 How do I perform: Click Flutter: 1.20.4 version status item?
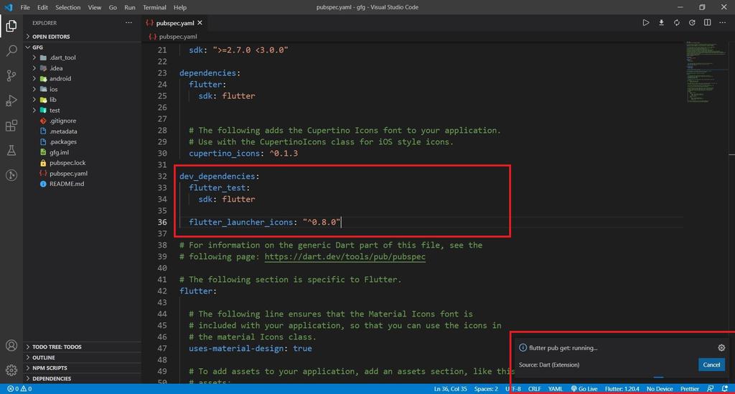pyautogui.click(x=622, y=389)
